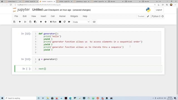Restart the kernel with circular arrow icon
The image size is (178, 100).
(x=65, y=22)
